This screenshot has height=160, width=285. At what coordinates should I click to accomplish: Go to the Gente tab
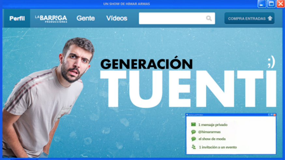(86, 19)
